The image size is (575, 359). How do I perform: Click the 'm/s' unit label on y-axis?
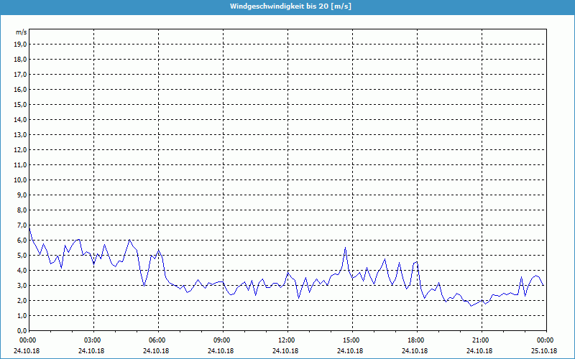(x=21, y=32)
